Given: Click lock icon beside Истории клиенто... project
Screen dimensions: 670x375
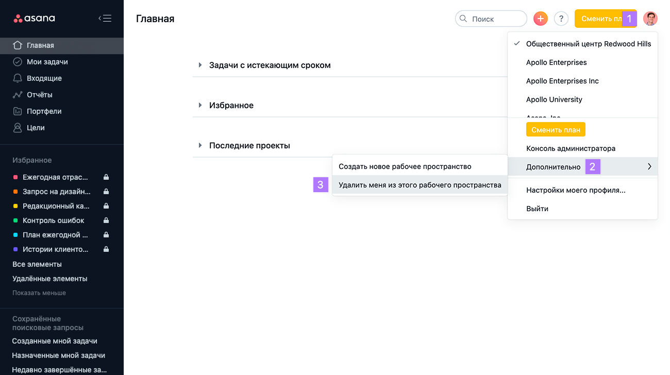Looking at the screenshot, I should (106, 249).
